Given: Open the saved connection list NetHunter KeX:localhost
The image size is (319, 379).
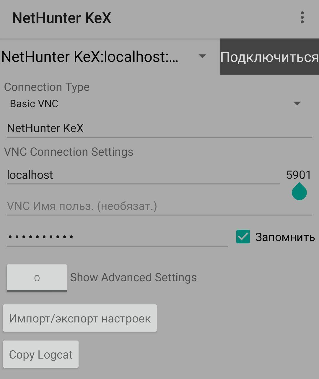Looking at the screenshot, I should click(x=90, y=57).
